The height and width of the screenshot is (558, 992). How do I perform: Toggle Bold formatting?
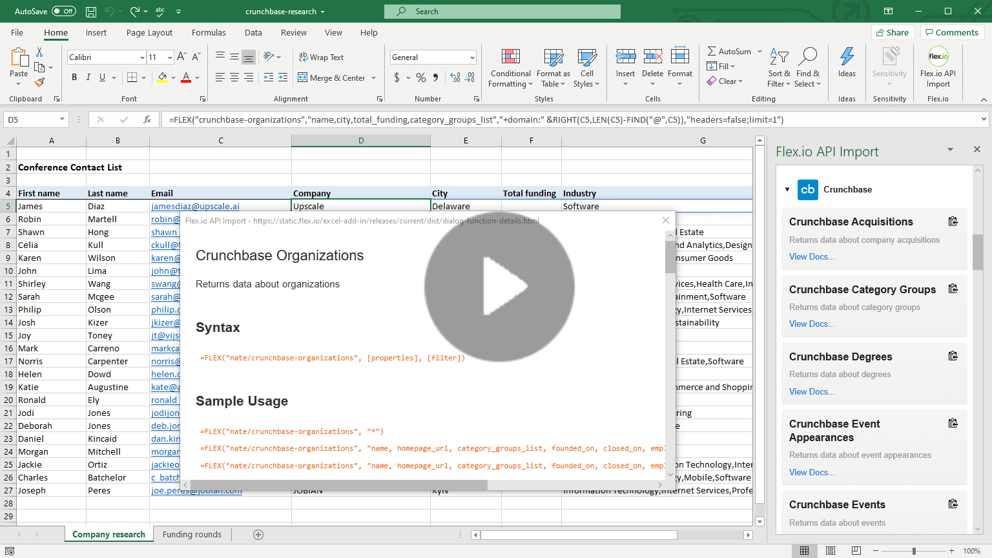(x=74, y=77)
